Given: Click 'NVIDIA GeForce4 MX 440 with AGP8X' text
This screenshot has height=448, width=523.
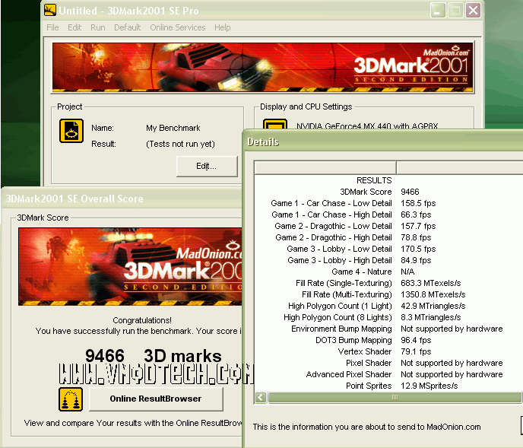Looking at the screenshot, I should [367, 126].
